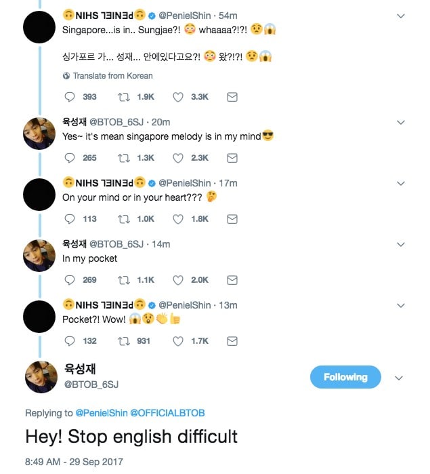
Task: Open more options chevron on first PenielShin tweet
Action: 400,15
